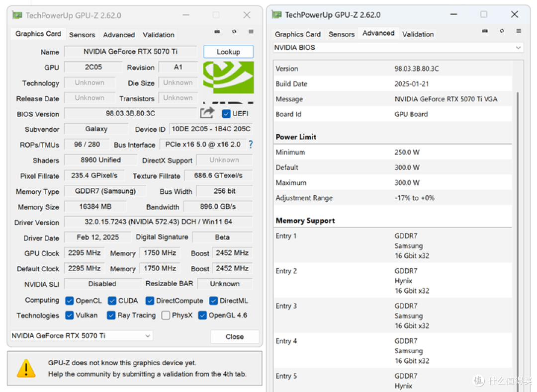Select Advanced tab in right window
537x392 pixels.
point(378,33)
